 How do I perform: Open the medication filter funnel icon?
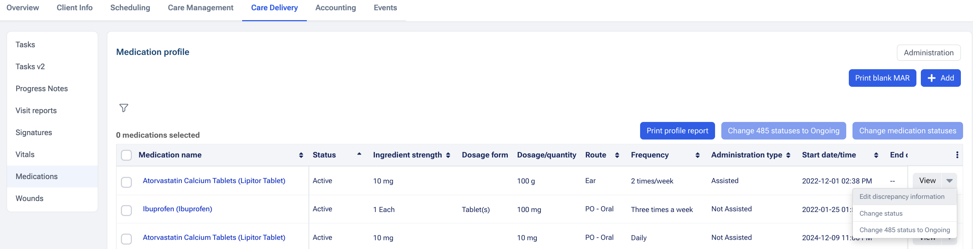coord(123,108)
